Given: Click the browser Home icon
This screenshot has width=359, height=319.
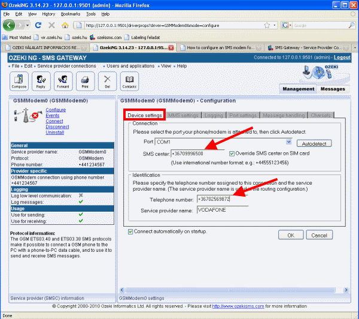Looking at the screenshot, I should pyautogui.click(x=65, y=25).
